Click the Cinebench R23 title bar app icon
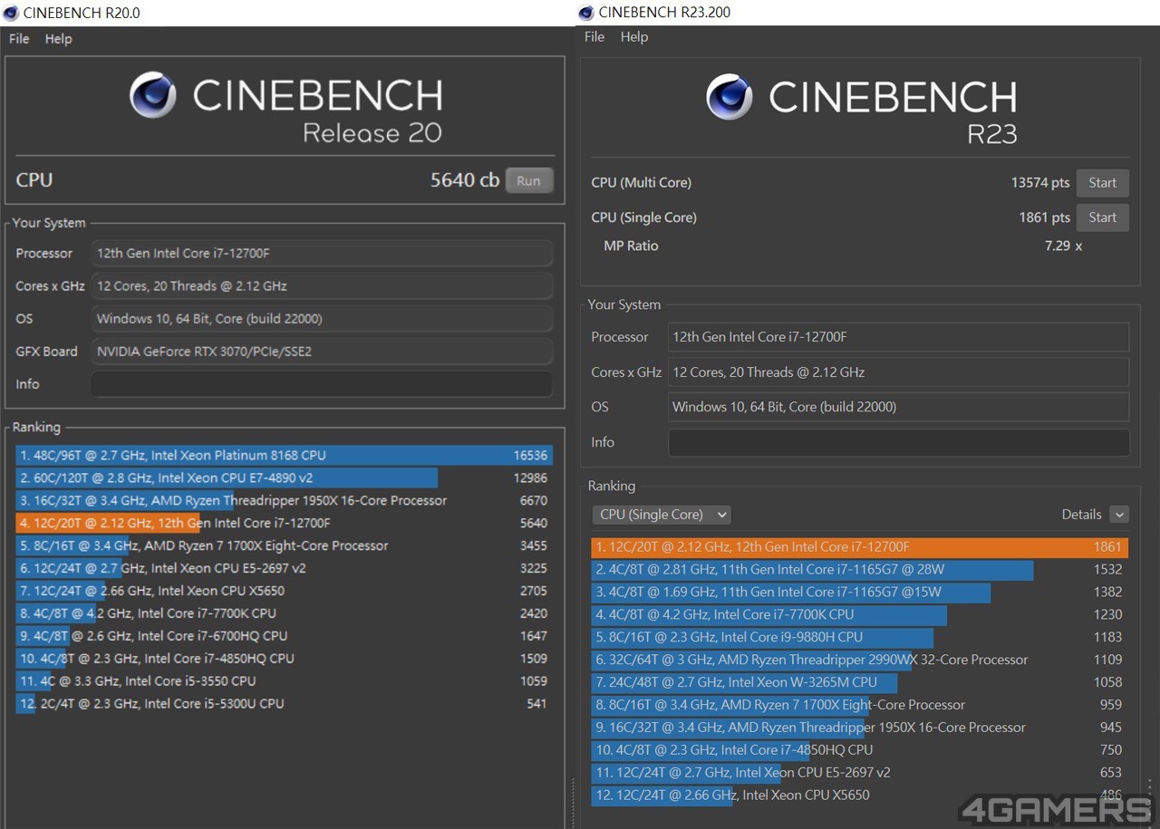The height and width of the screenshot is (829, 1160). coord(585,12)
